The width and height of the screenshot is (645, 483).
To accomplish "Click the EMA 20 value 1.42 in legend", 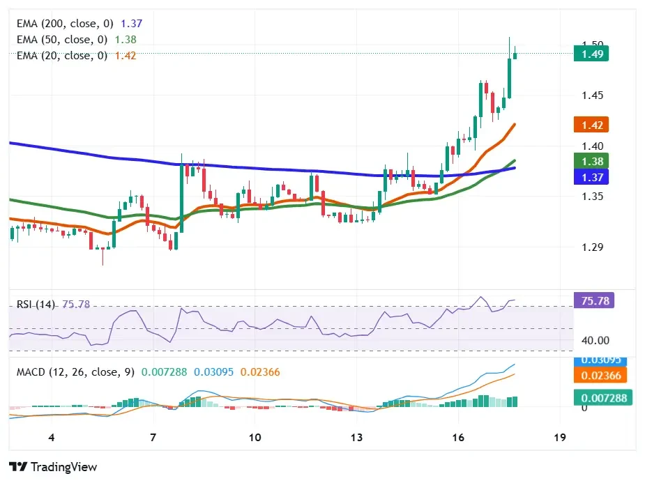I will [126, 56].
